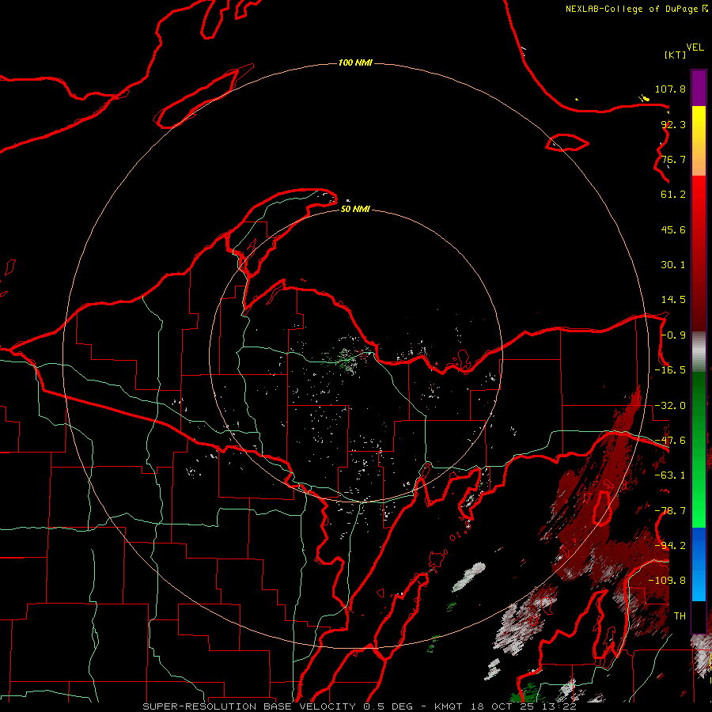Select the -78.7 velocity scale value
712x712 pixels.
pyautogui.click(x=670, y=511)
